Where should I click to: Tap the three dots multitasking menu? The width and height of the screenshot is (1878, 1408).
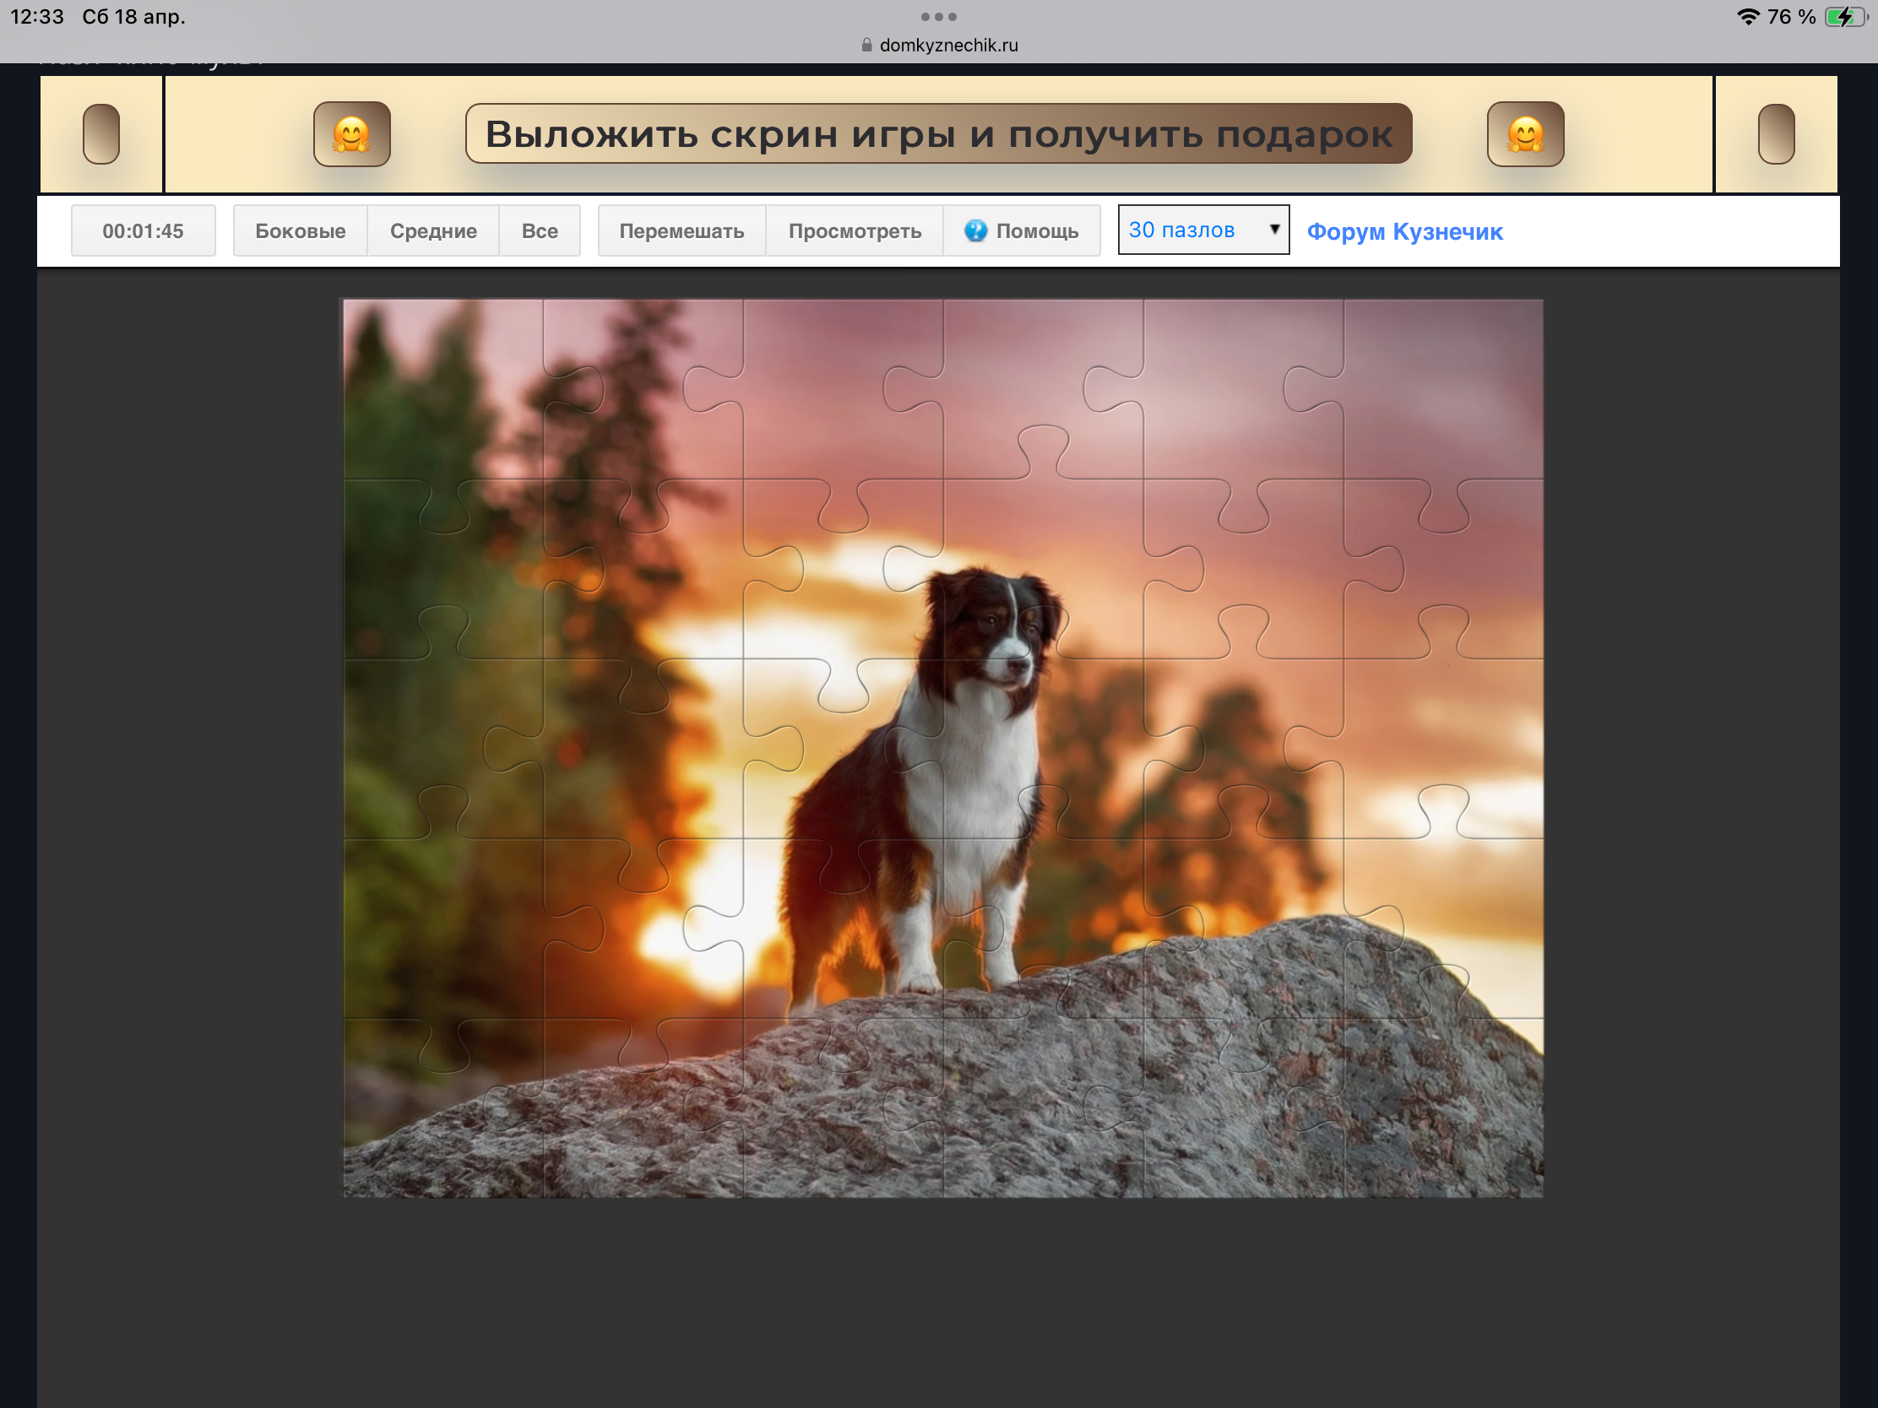coord(938,17)
